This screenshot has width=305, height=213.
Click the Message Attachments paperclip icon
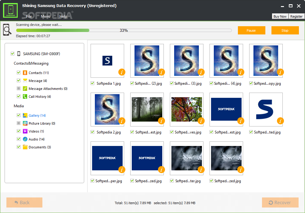[25, 88]
